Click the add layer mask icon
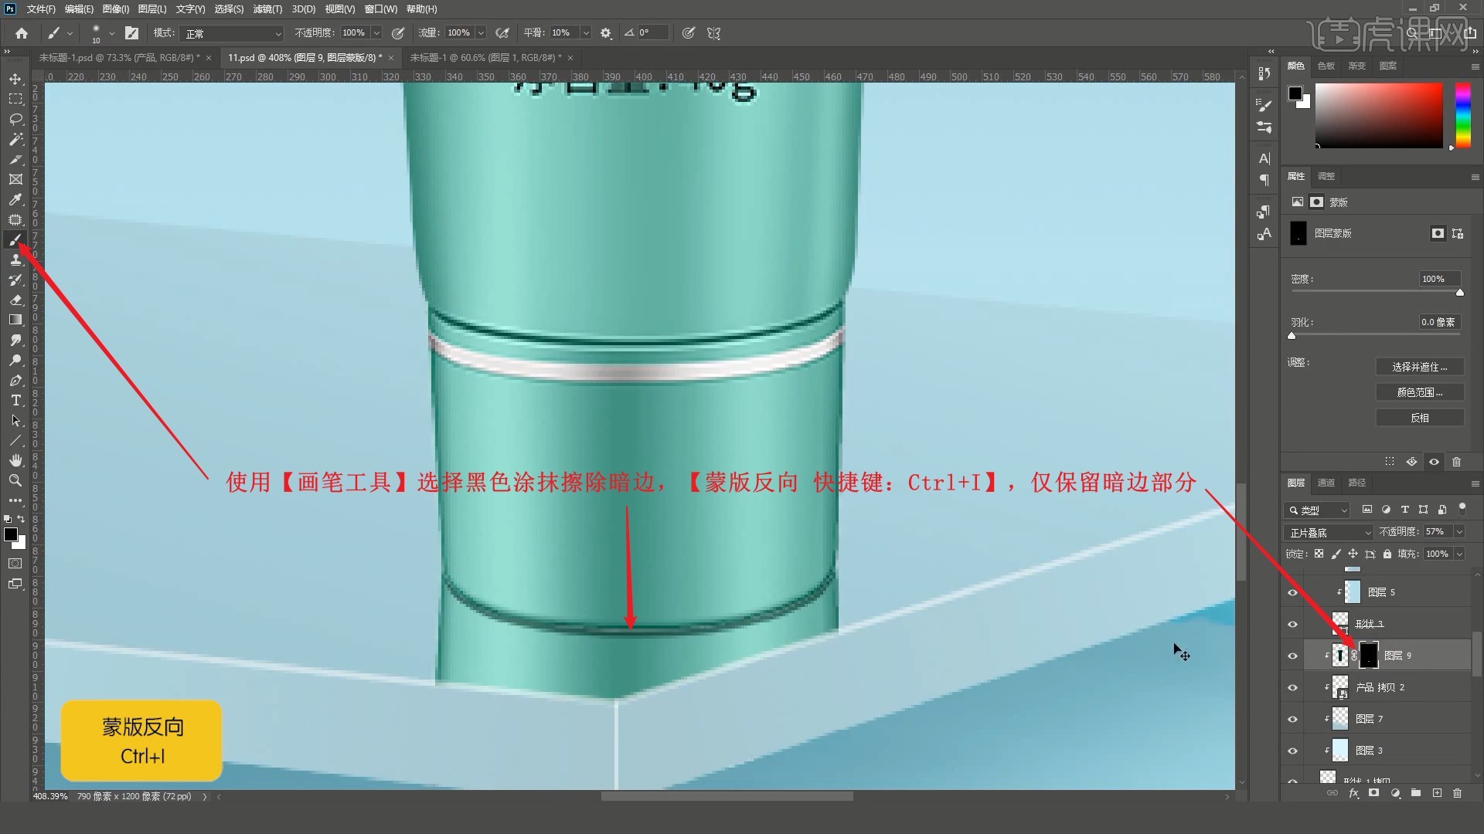This screenshot has width=1484, height=834. point(1373,793)
